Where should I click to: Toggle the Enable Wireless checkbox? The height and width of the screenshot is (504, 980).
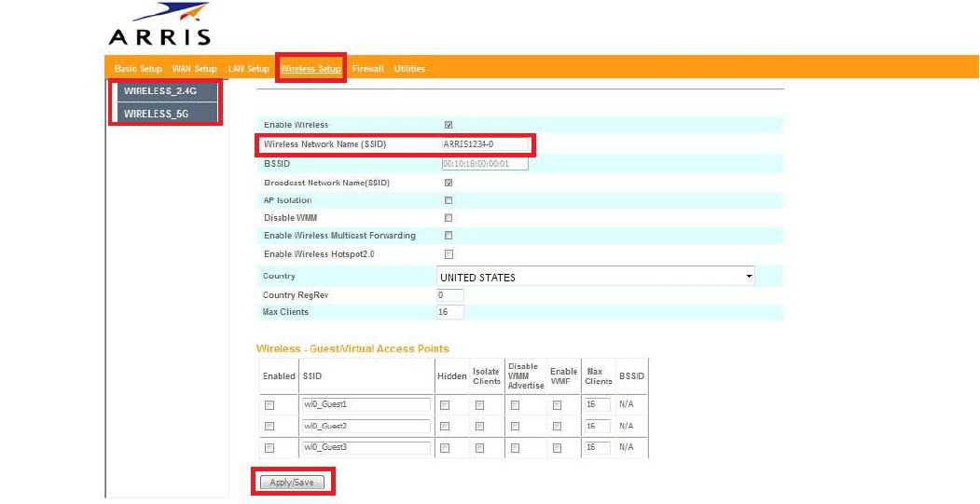(x=449, y=125)
